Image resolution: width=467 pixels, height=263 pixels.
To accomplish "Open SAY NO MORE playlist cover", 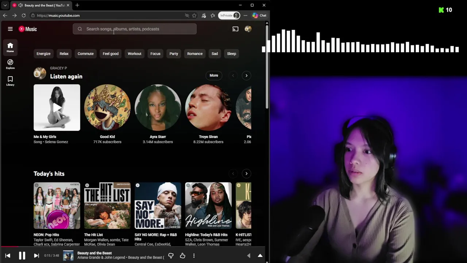I will click(x=158, y=206).
